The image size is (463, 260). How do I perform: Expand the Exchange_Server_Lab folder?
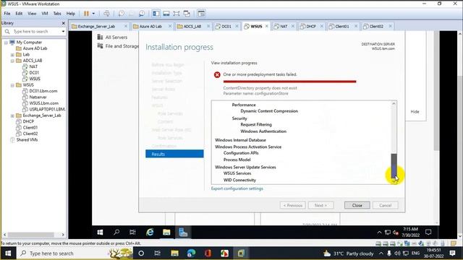pyautogui.click(x=12, y=116)
